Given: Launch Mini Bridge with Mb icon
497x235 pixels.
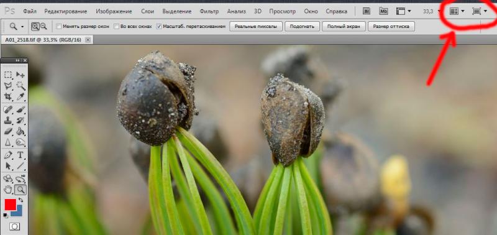Looking at the screenshot, I should (x=383, y=11).
